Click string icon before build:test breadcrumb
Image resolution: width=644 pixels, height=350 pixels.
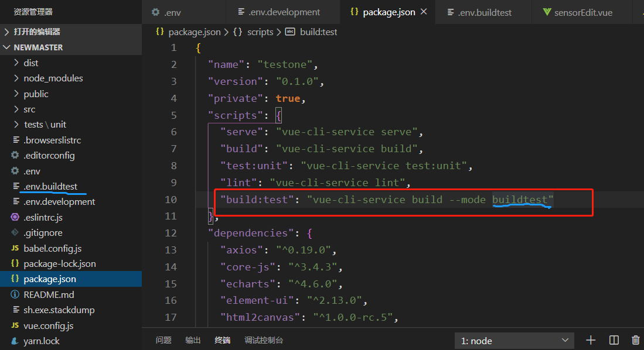[290, 32]
